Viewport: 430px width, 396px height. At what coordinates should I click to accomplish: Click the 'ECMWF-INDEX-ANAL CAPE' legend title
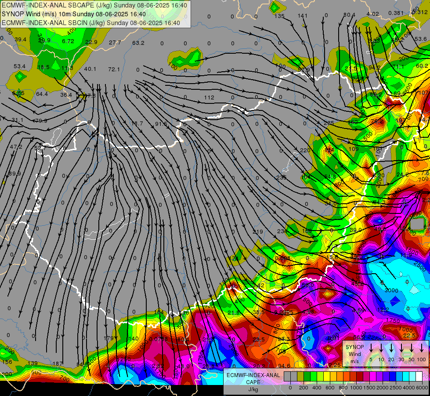tap(253, 378)
